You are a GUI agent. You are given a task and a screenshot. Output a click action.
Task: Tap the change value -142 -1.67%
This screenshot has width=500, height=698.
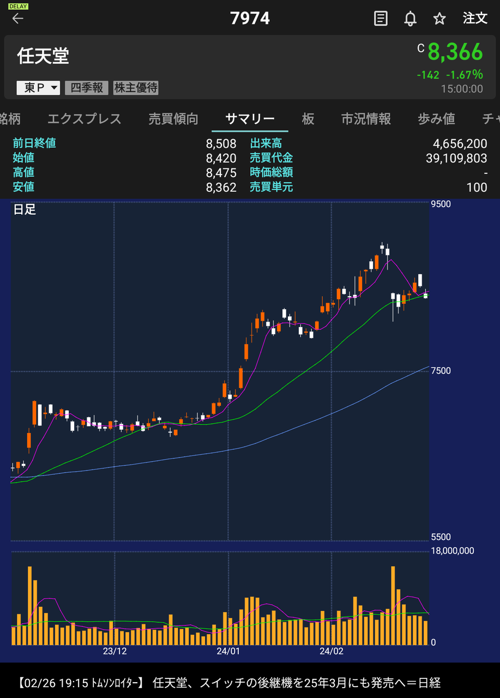coord(449,75)
